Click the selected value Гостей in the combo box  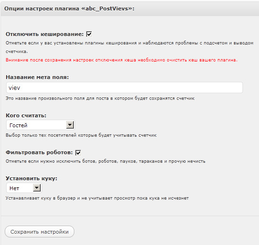(18, 125)
